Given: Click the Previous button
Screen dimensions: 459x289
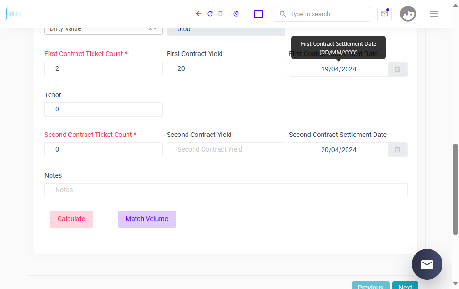Looking at the screenshot, I should [370, 285].
